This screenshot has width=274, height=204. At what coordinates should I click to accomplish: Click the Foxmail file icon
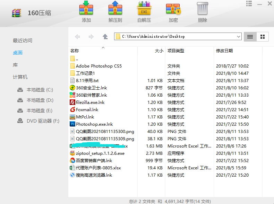[x=72, y=109]
